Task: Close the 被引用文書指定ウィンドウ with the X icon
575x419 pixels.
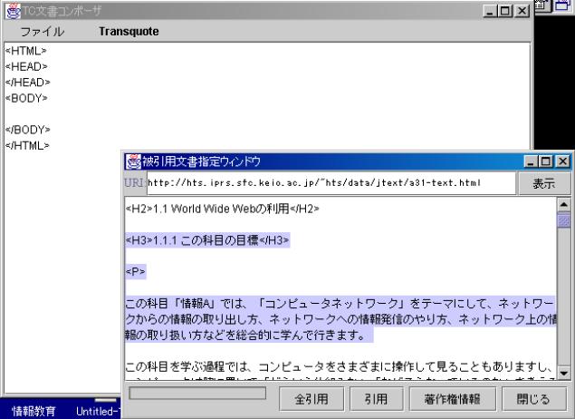Action: [x=564, y=161]
